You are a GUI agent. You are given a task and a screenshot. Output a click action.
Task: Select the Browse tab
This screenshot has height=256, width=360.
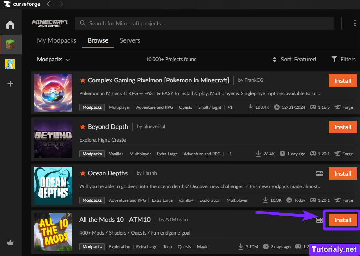coord(98,40)
